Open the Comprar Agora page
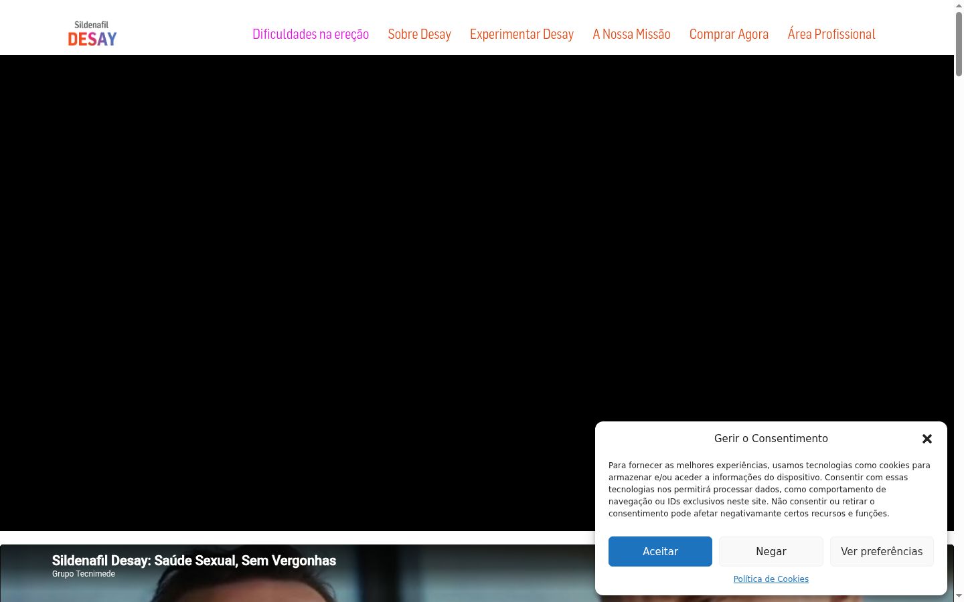Screen dimensions: 964x602 (x=729, y=34)
